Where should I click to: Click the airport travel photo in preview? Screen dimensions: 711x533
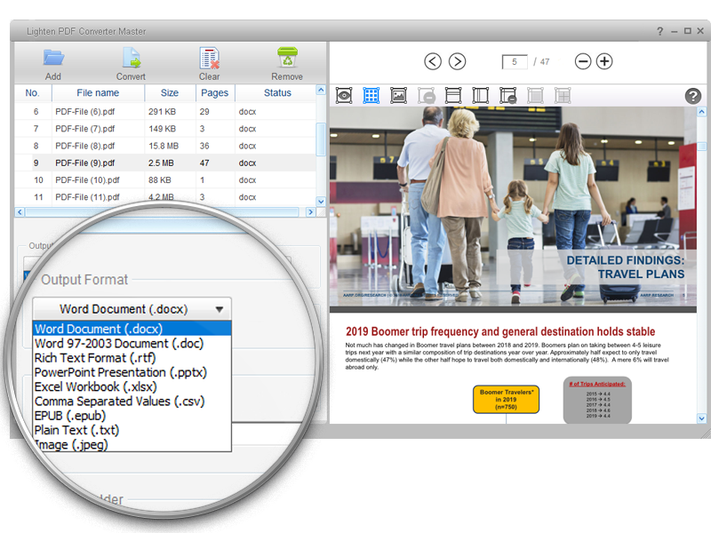(x=513, y=207)
